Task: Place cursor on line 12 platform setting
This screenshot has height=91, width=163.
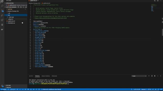Action: (x=40, y=23)
